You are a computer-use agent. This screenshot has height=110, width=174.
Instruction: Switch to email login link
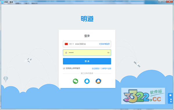click(x=104, y=44)
